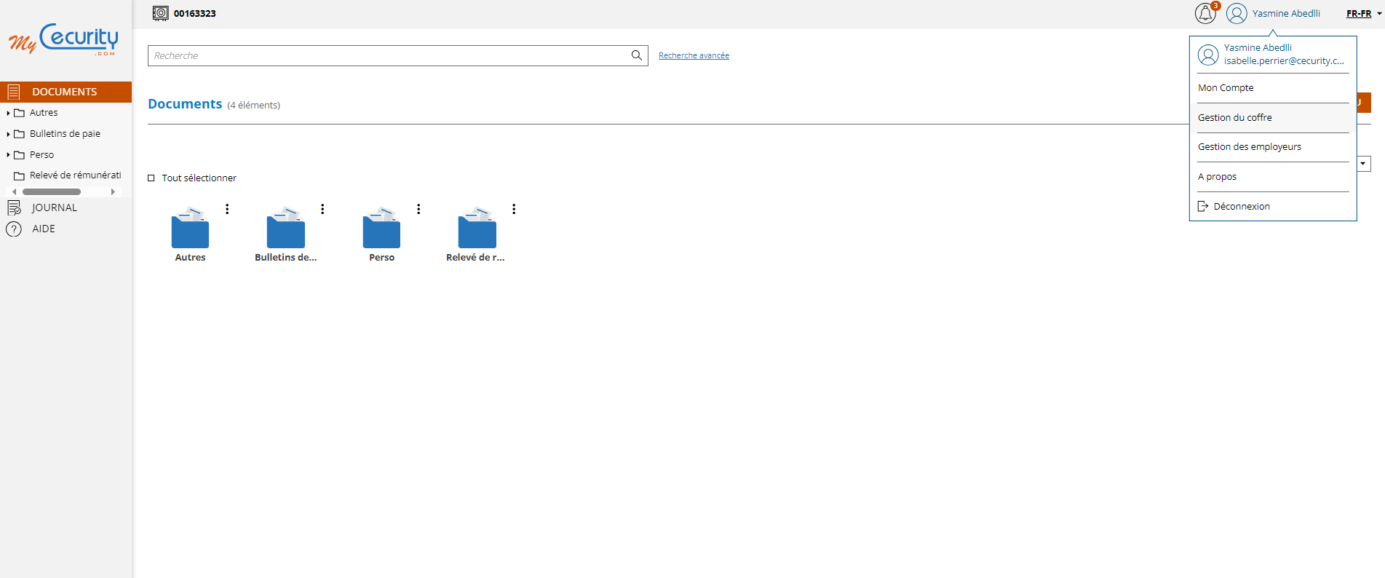Click the search magnifier icon

(x=636, y=55)
